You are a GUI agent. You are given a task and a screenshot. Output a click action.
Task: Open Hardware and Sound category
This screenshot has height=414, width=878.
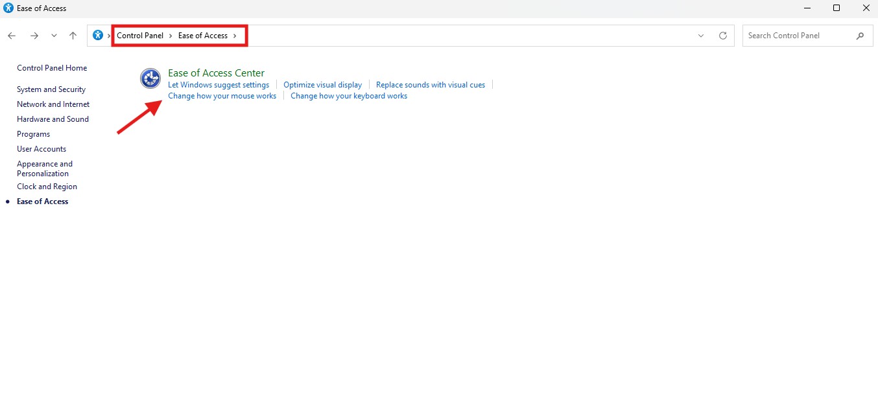[x=53, y=119]
